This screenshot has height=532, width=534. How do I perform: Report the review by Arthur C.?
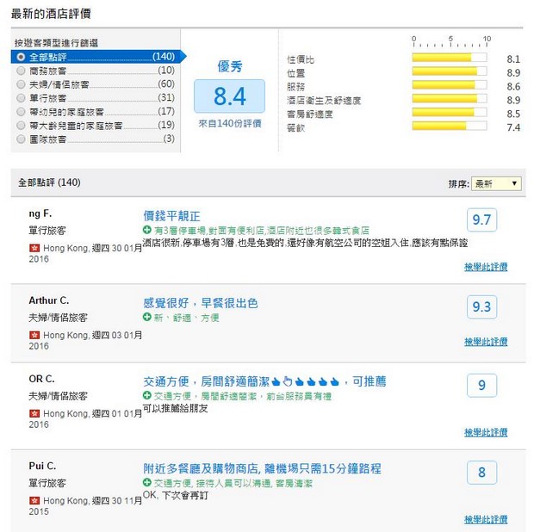click(x=486, y=342)
